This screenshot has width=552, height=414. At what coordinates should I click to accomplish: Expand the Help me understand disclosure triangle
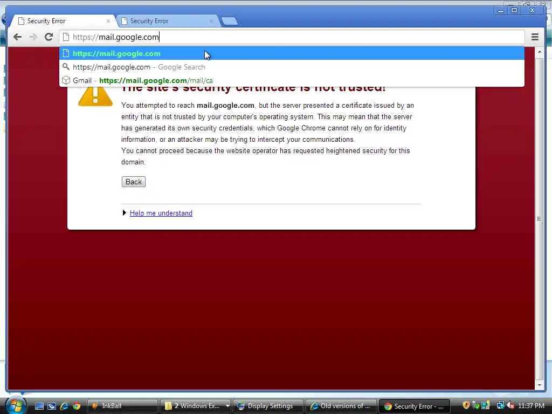[125, 213]
